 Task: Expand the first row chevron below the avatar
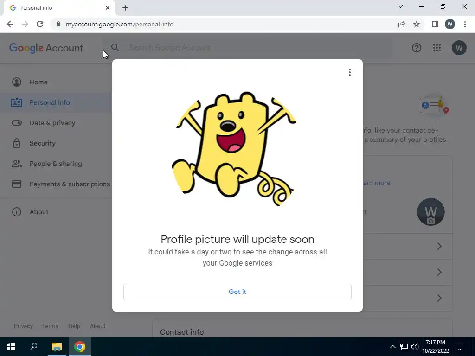439,247
